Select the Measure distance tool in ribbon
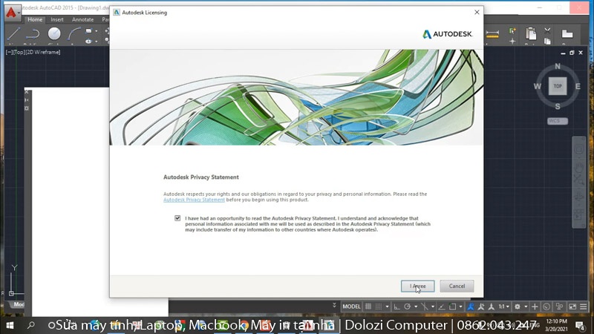 pos(492,34)
